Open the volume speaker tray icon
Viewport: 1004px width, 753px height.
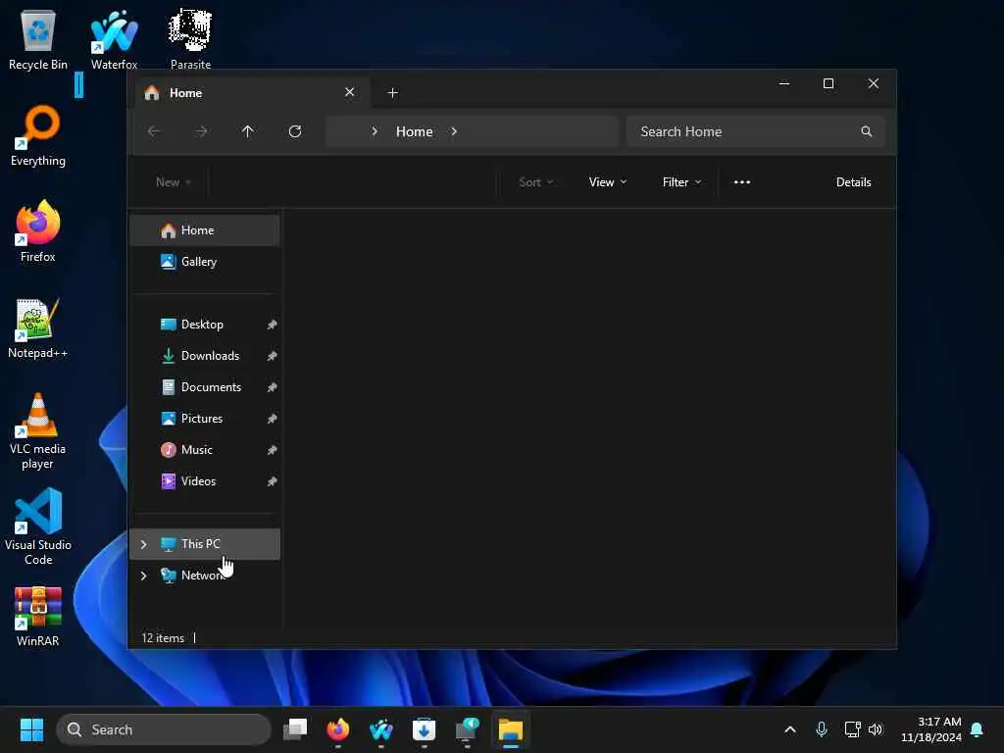coord(876,729)
